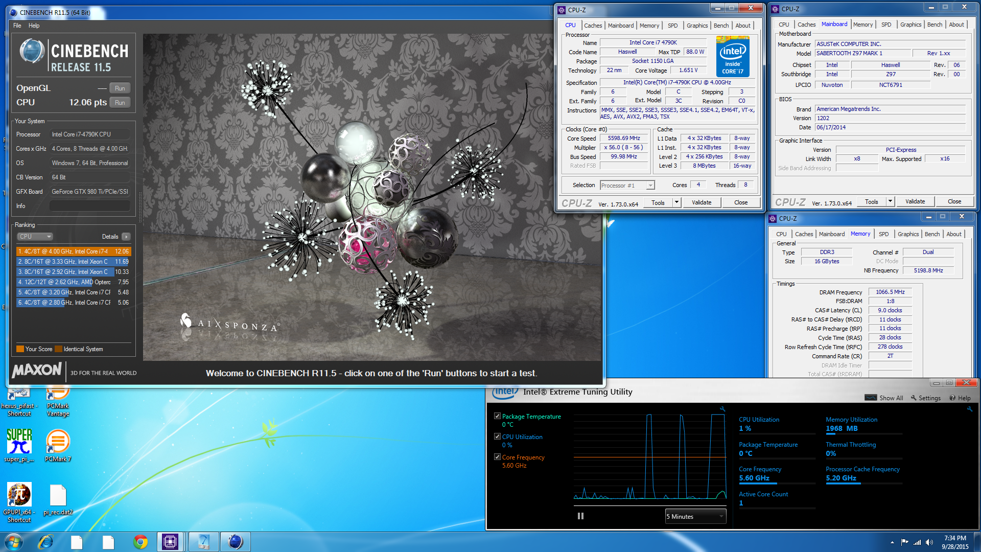Image resolution: width=981 pixels, height=552 pixels.
Task: Click monitor panel wrench icon at right
Action: click(970, 409)
